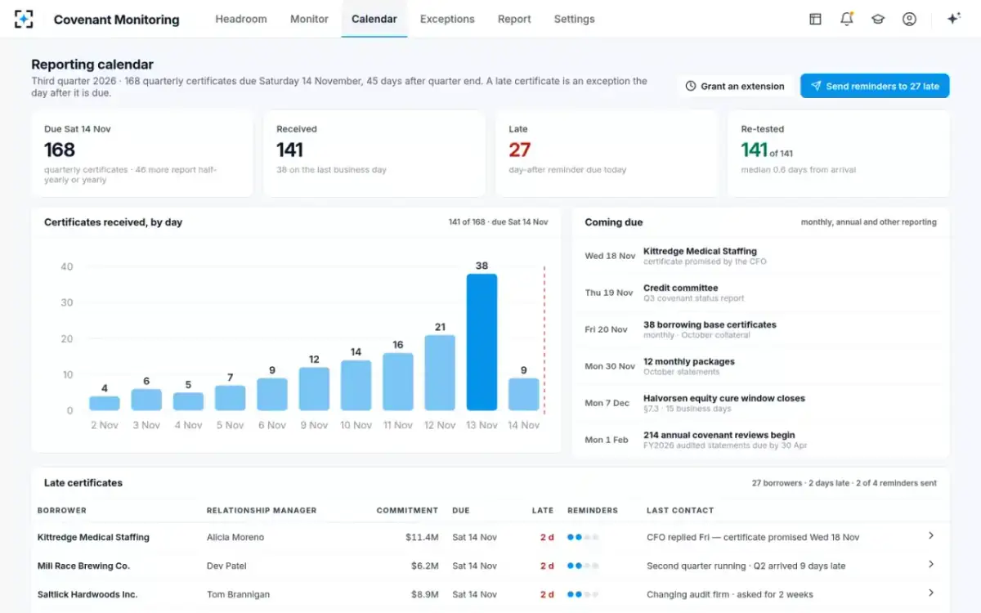Click 'Certificates received, by day' chart title
Image resolution: width=981 pixels, height=613 pixels.
(113, 222)
